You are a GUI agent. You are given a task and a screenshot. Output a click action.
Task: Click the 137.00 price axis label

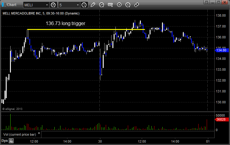tap(221, 26)
